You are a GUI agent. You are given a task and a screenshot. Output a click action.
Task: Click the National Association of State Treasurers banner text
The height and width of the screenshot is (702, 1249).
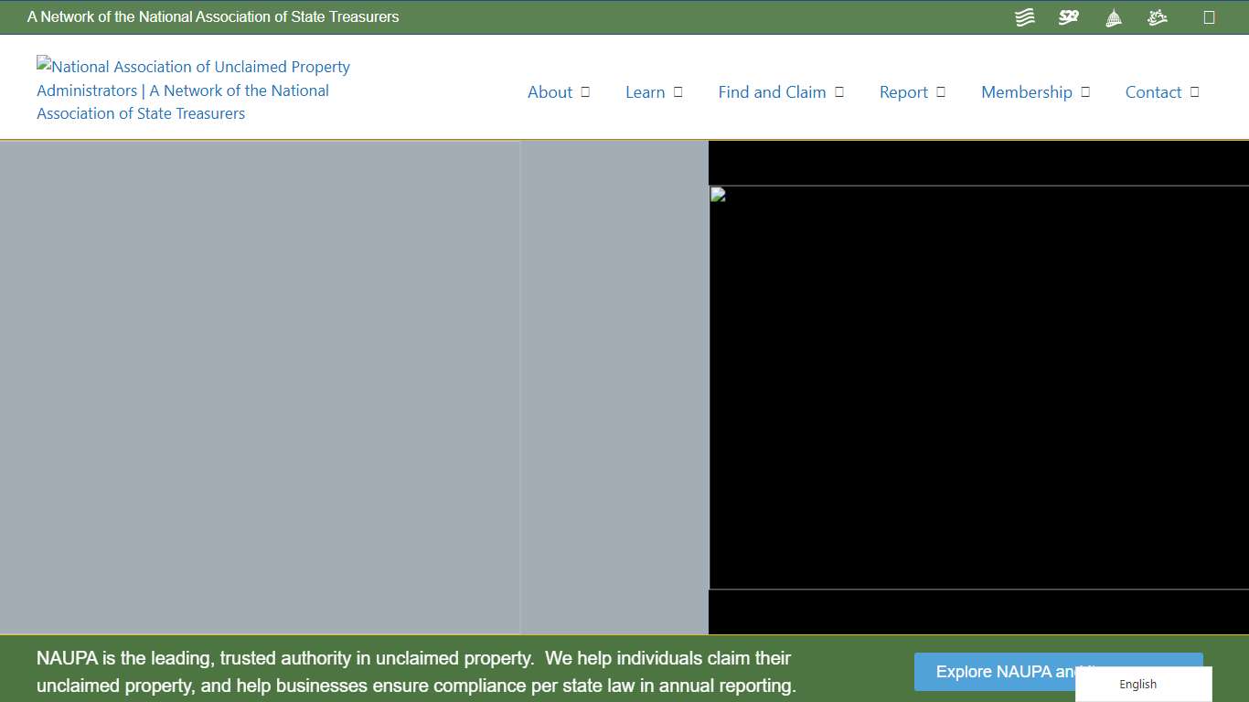pos(211,16)
